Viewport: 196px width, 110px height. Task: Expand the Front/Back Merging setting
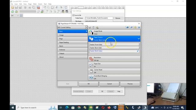coord(114,77)
